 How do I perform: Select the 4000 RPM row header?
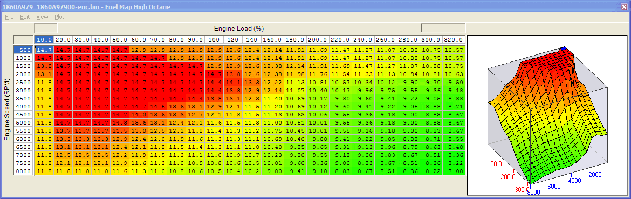click(x=23, y=107)
